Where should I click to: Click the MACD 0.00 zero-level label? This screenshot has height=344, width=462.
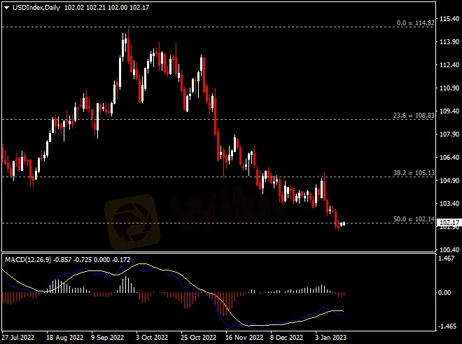point(444,292)
